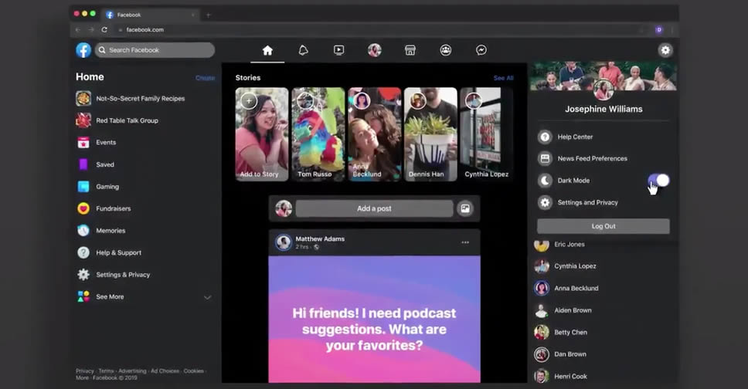Click the photo icon beside Add a post
The width and height of the screenshot is (748, 389).
click(464, 208)
